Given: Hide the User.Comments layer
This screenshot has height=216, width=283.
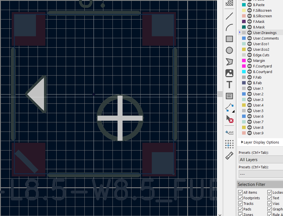Looking at the screenshot, I should coord(249,38).
